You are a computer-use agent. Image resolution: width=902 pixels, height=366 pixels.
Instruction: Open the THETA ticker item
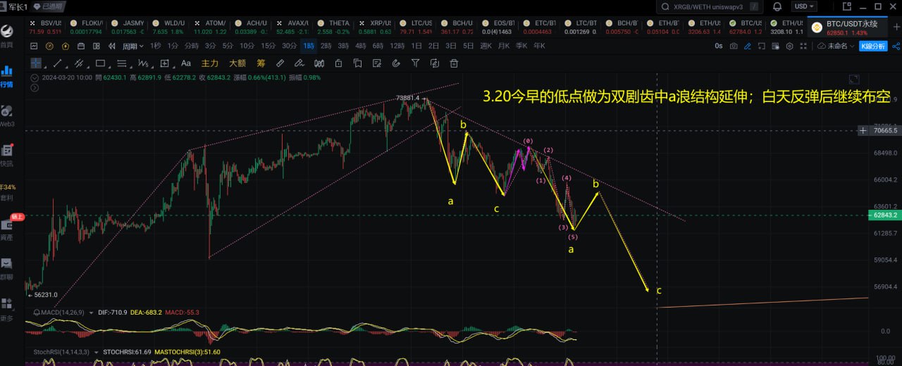pos(335,27)
